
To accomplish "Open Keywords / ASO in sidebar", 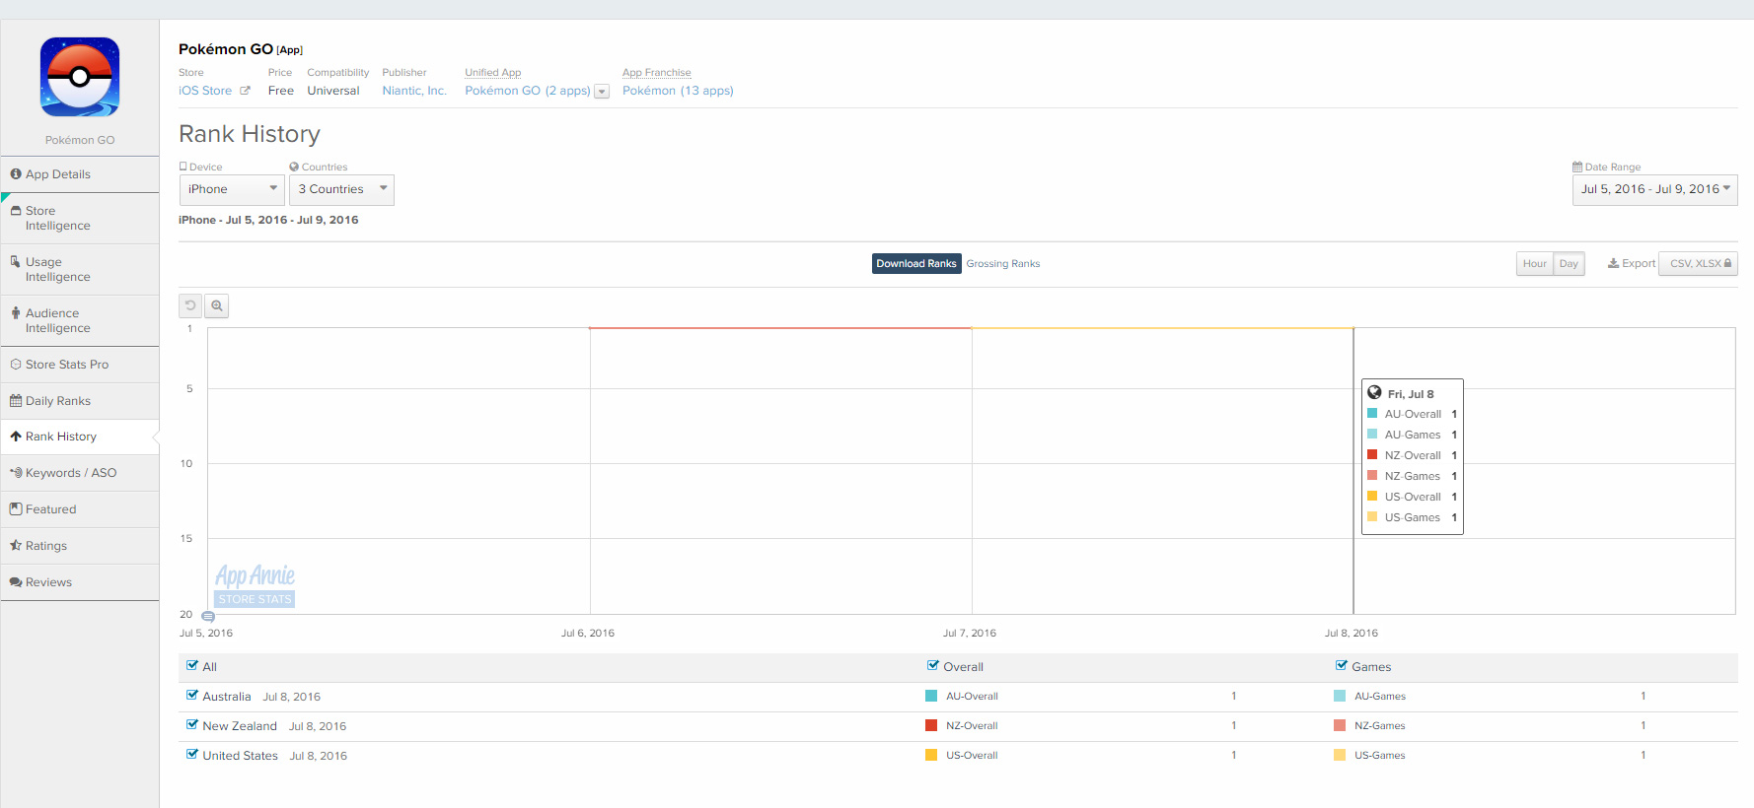I will point(80,473).
